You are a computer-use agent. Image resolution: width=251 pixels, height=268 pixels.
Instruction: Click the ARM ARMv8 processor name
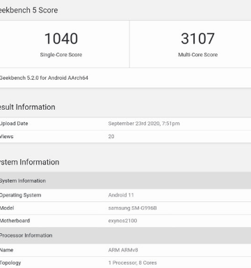[123, 250]
